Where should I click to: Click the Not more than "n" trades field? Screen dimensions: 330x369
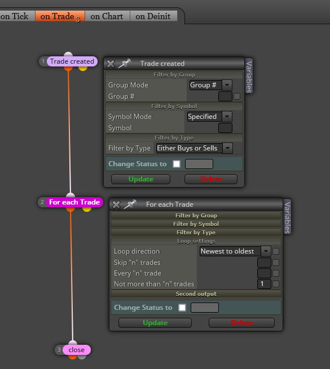coord(264,284)
